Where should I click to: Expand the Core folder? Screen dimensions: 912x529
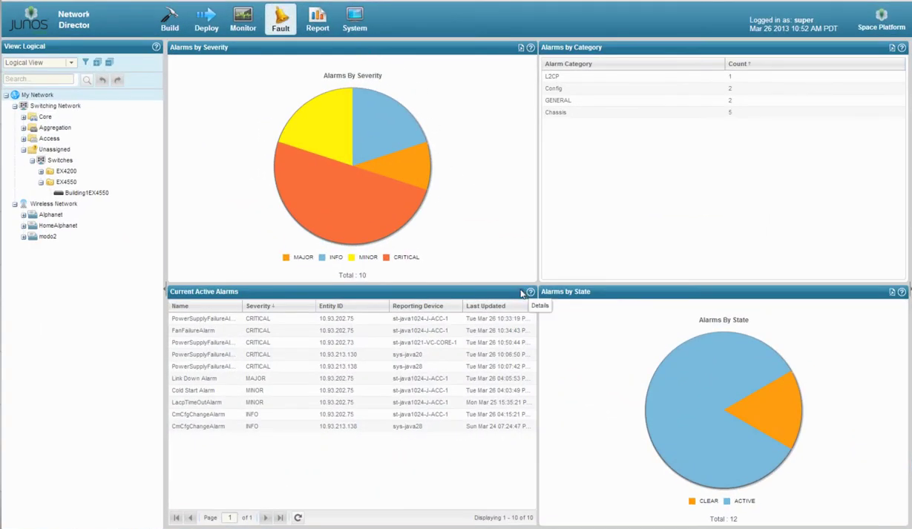24,117
